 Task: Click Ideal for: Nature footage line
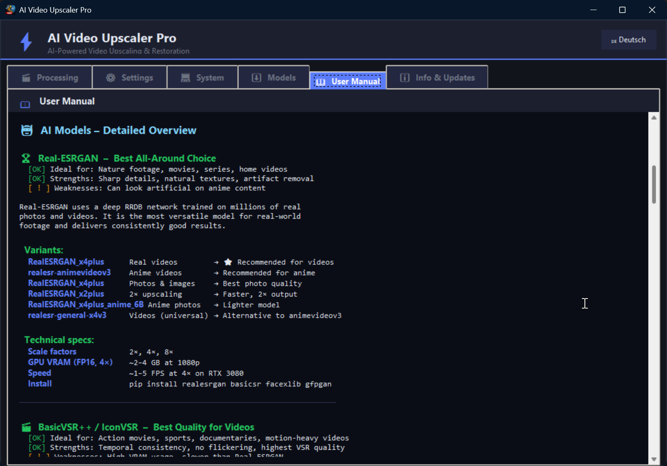point(158,169)
